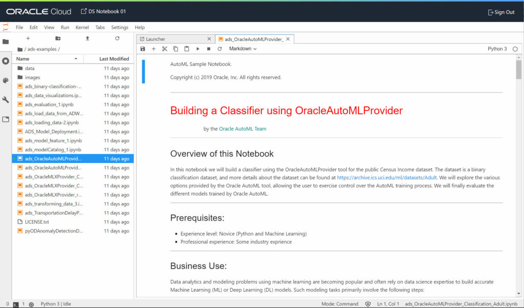Click the terminal count icon in status bar
This screenshot has width=524, height=308.
[x=16, y=304]
